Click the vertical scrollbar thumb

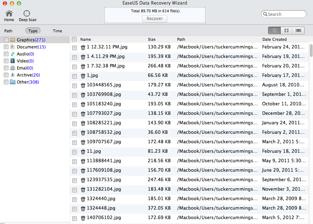311,50
